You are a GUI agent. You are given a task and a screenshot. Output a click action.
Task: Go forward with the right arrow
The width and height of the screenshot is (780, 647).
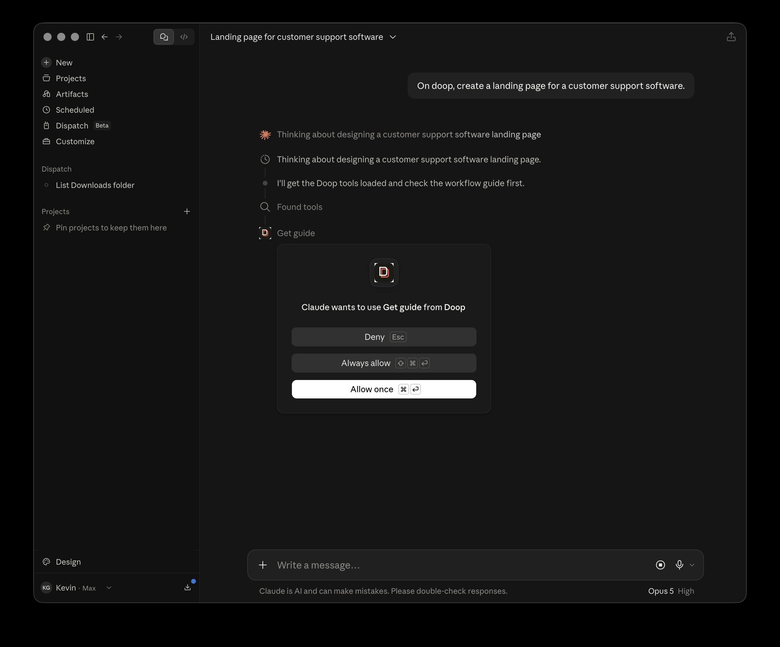(119, 37)
